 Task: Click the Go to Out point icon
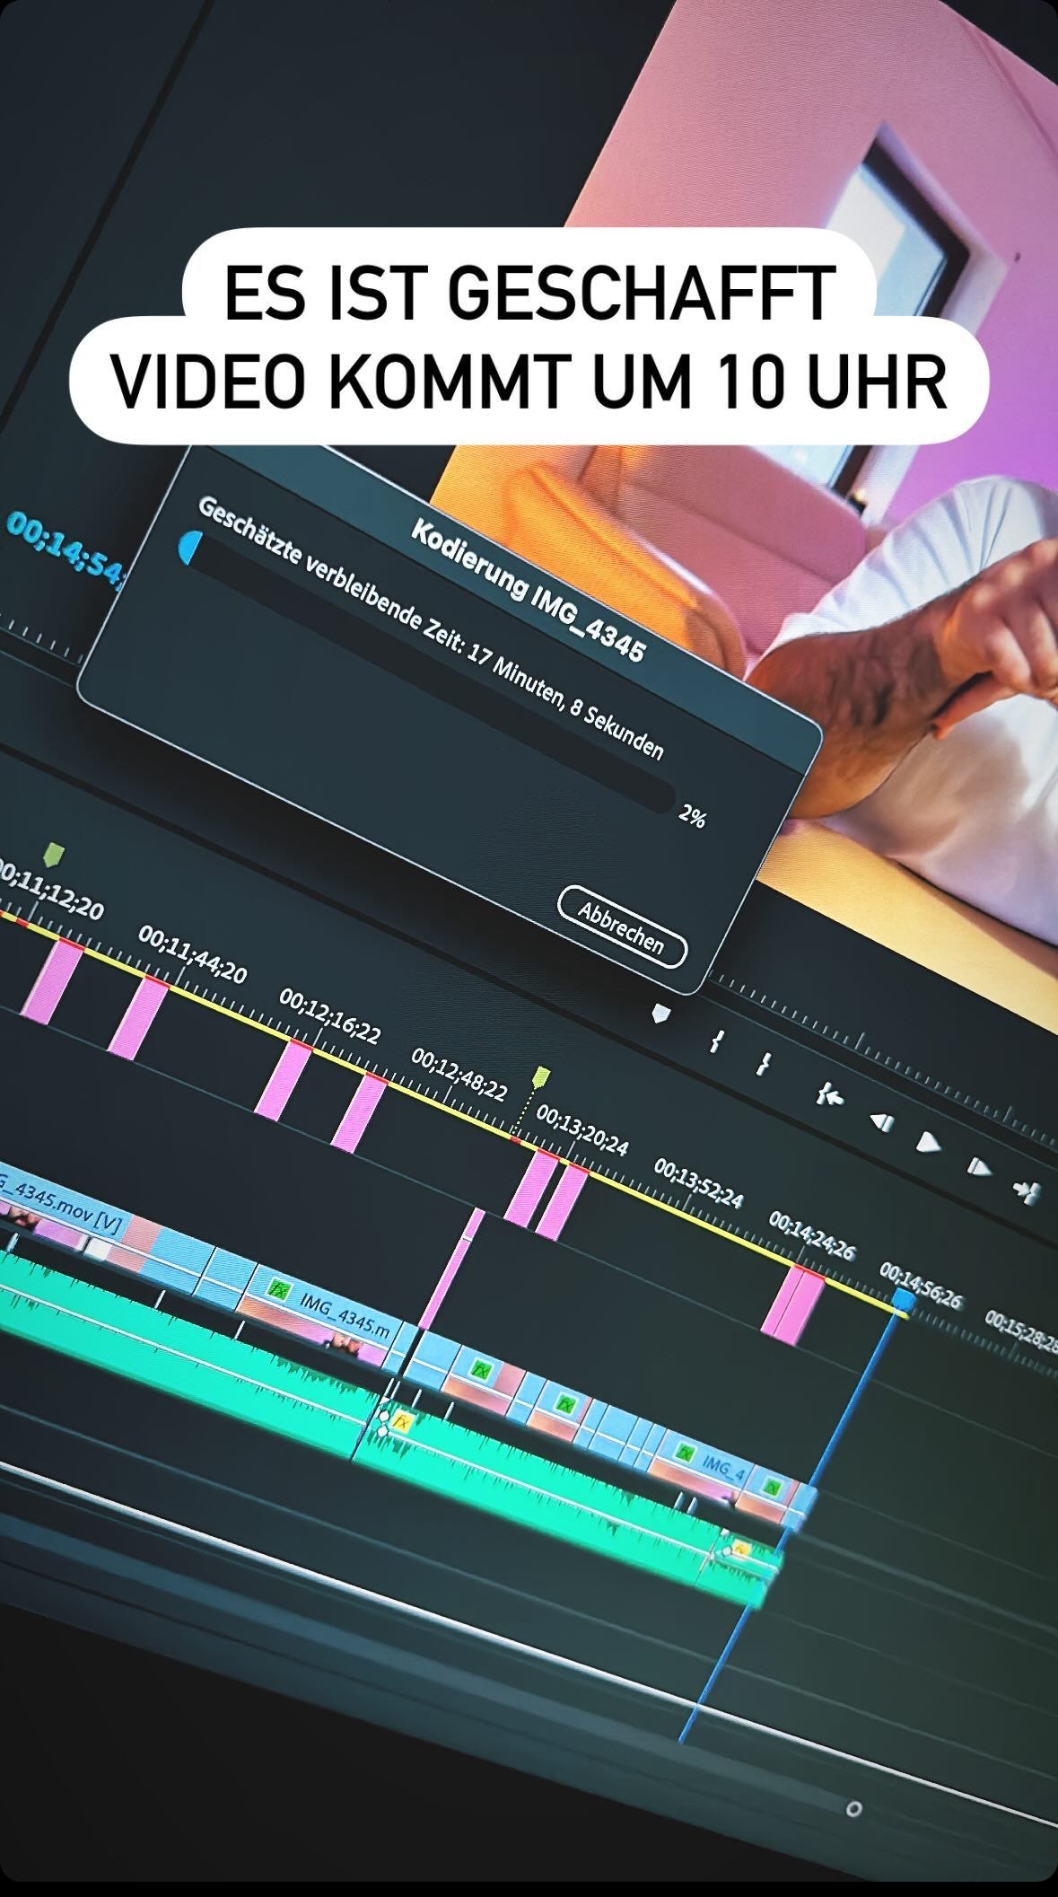point(1027,1192)
